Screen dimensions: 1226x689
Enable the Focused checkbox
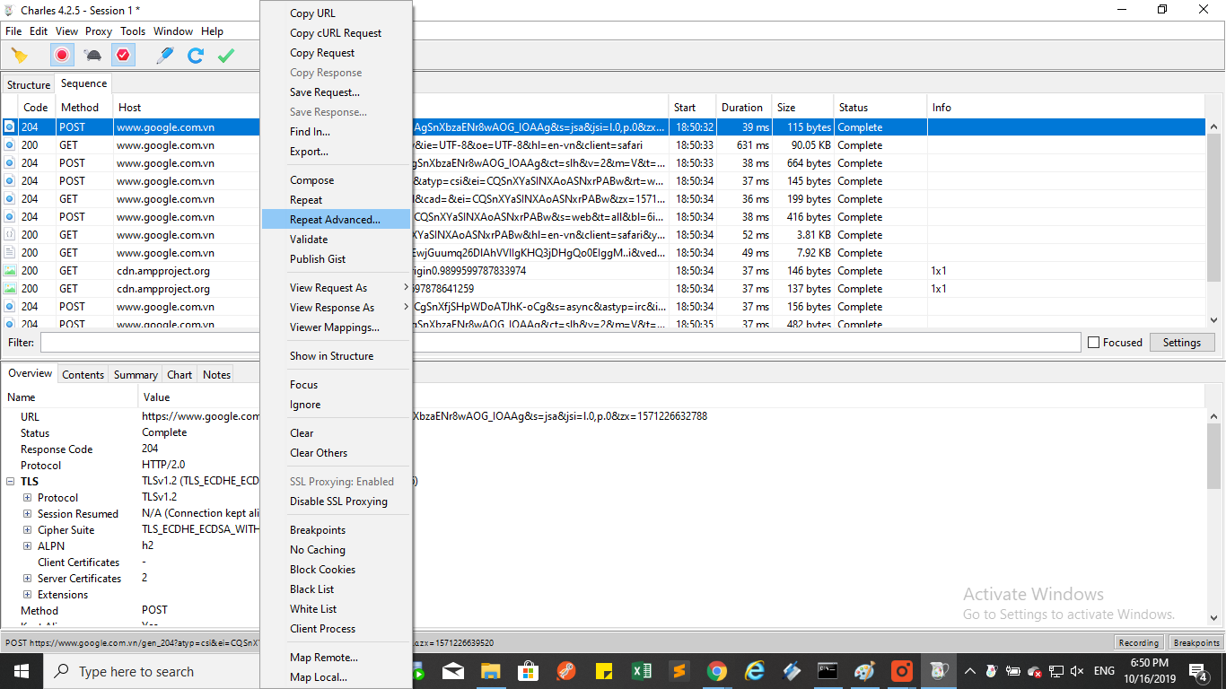1093,343
